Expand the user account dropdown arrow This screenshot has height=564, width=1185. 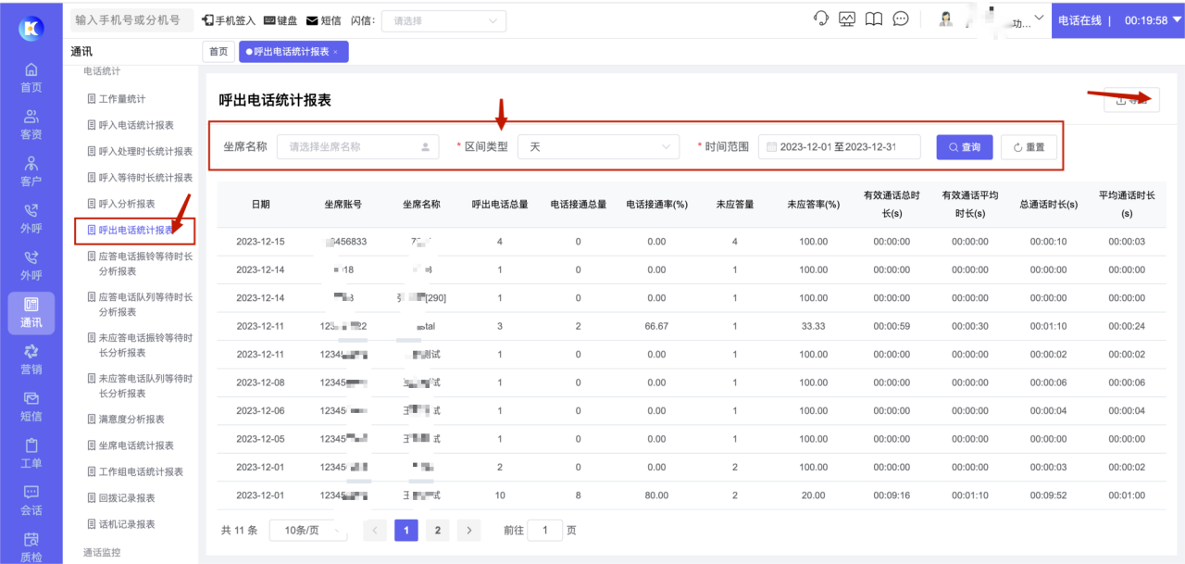coord(1039,18)
